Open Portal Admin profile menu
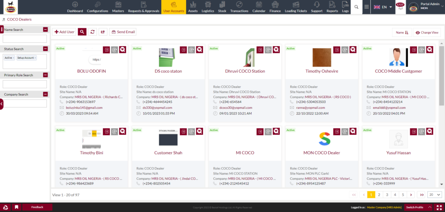Viewport: 445px width, 212px height. (425, 7)
